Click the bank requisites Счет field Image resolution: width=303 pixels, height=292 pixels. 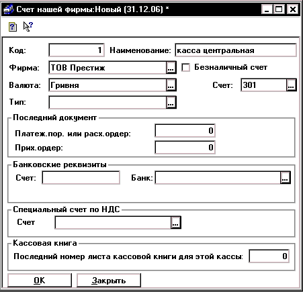point(81,178)
